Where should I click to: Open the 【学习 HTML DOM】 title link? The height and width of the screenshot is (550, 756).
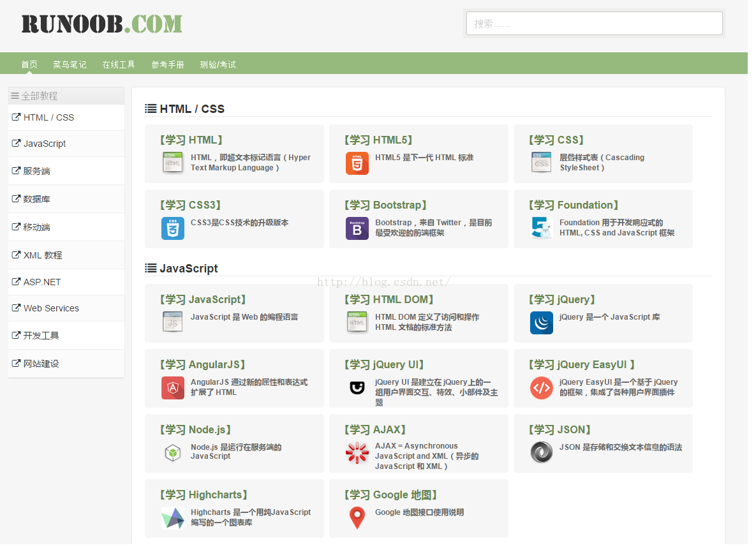[x=394, y=302]
